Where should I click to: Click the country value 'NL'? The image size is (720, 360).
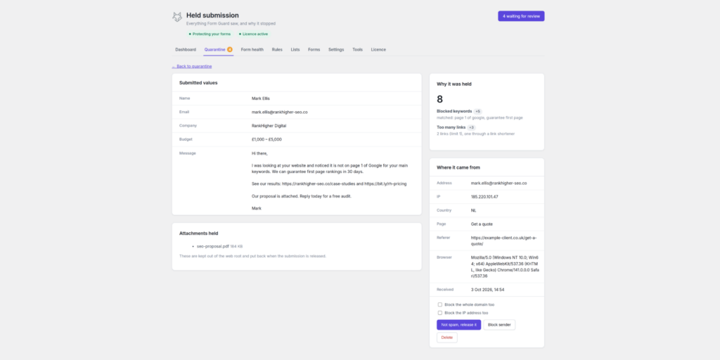coord(473,210)
